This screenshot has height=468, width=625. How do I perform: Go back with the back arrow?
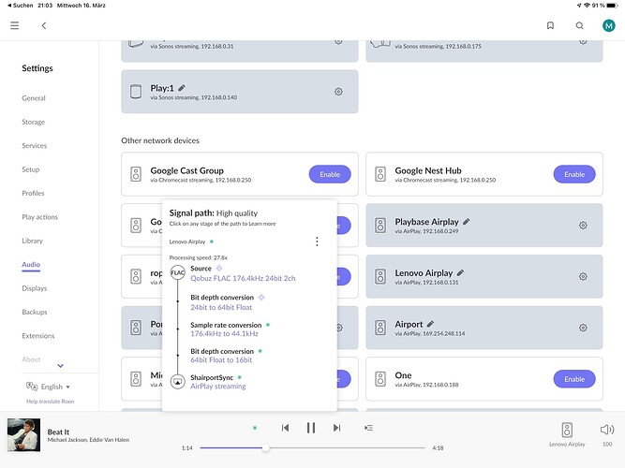44,25
